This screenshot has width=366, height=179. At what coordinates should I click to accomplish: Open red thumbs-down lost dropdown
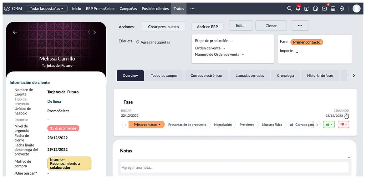[343, 124]
